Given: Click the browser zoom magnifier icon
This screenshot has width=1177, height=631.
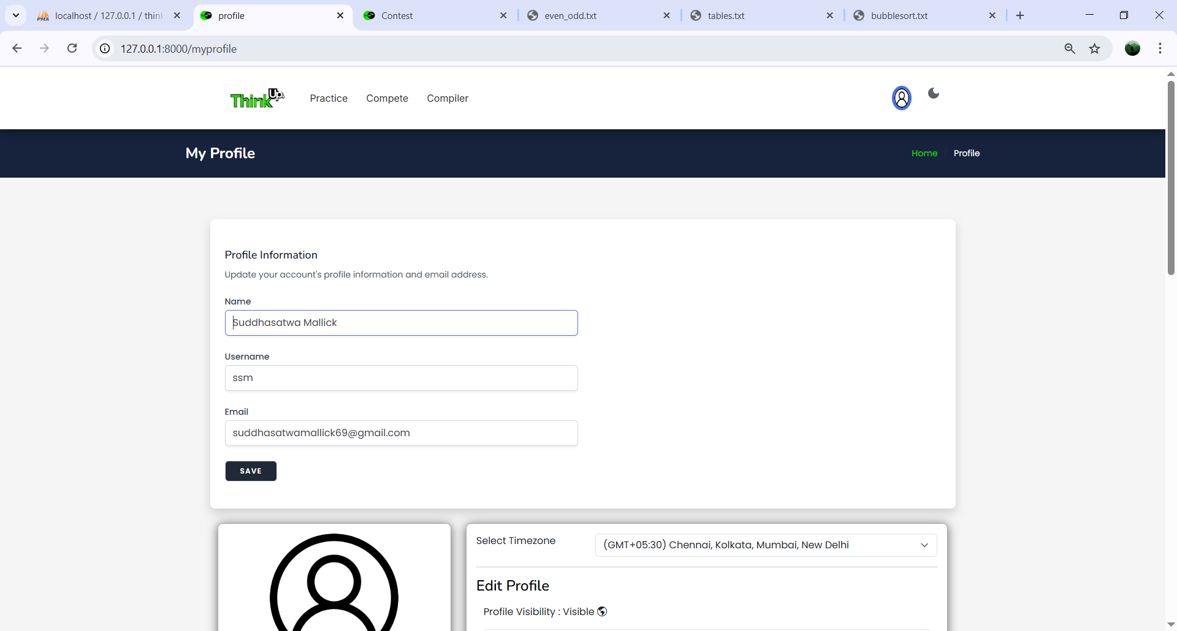Looking at the screenshot, I should point(1070,48).
